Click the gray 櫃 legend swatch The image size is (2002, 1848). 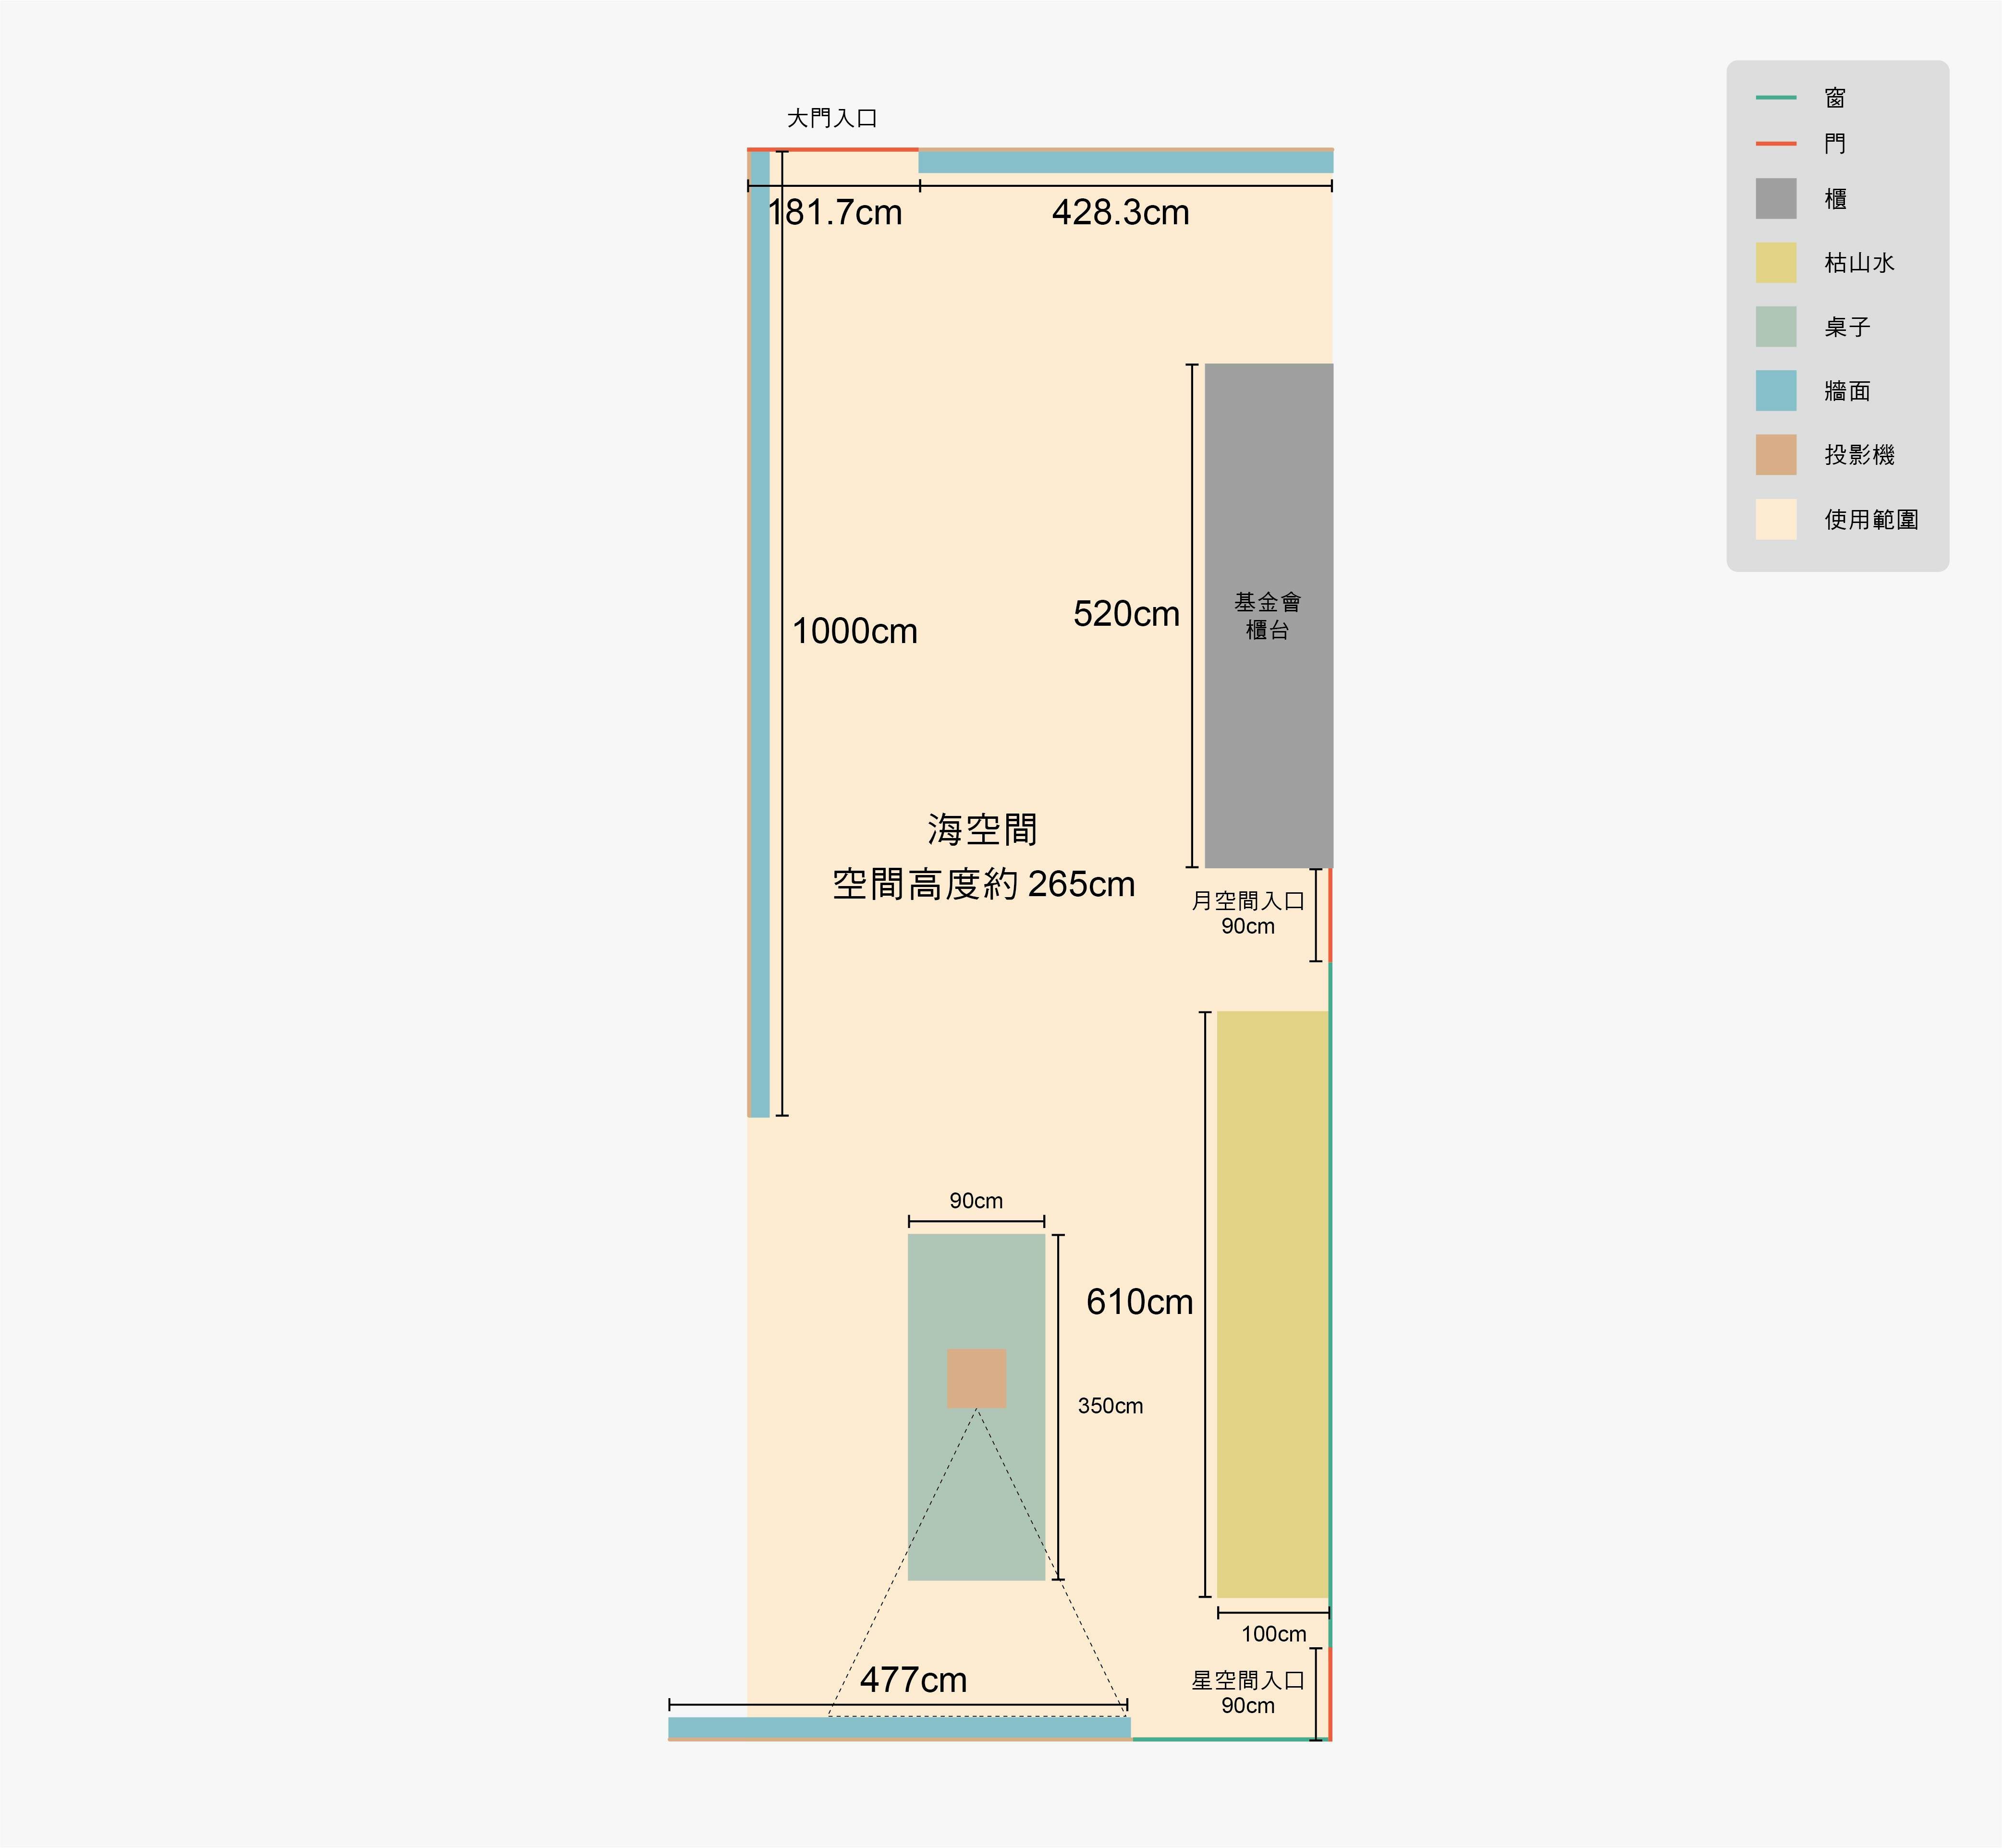coord(1775,198)
